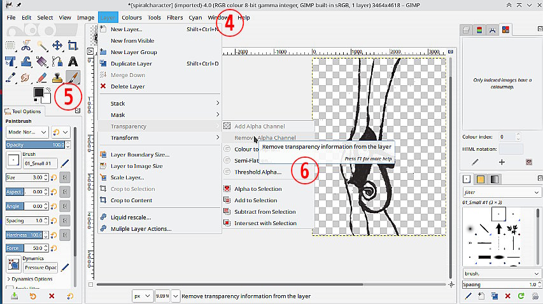Open the brush tag dropdown below brushes
The width and height of the screenshot is (543, 304).
pos(502,273)
